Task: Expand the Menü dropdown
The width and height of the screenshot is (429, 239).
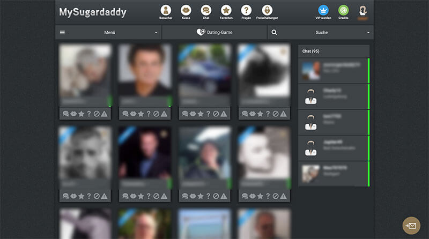Action: coord(109,33)
